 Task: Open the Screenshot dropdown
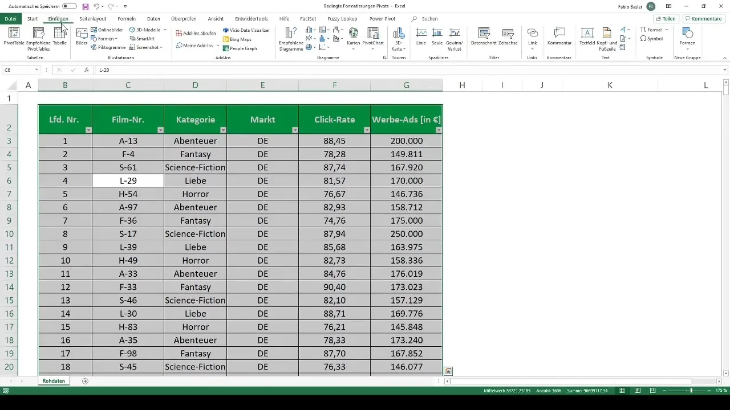click(146, 48)
